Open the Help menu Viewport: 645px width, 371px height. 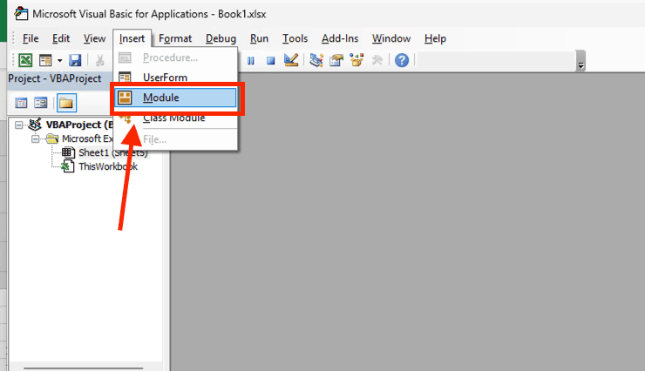coord(435,38)
